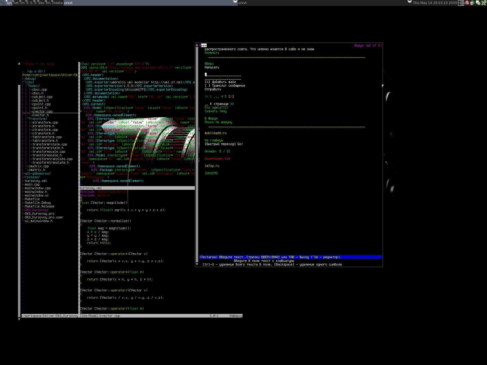Follow the 'В форум' link
The height and width of the screenshot is (365, 487).
coord(211,119)
